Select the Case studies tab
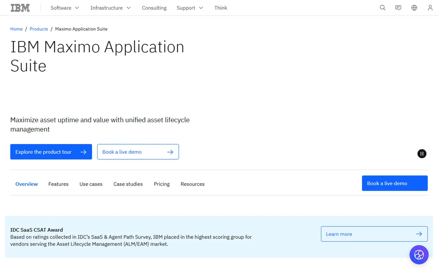This screenshot has height=274, width=438. point(128,184)
